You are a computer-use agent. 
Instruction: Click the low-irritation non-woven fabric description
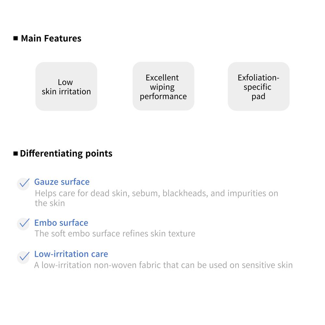(163, 265)
